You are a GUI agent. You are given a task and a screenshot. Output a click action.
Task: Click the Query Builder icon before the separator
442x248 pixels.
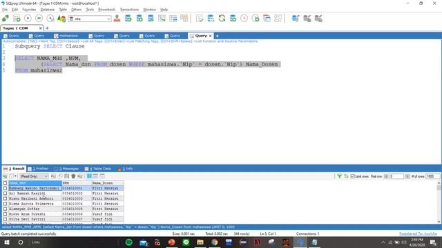coord(184,19)
